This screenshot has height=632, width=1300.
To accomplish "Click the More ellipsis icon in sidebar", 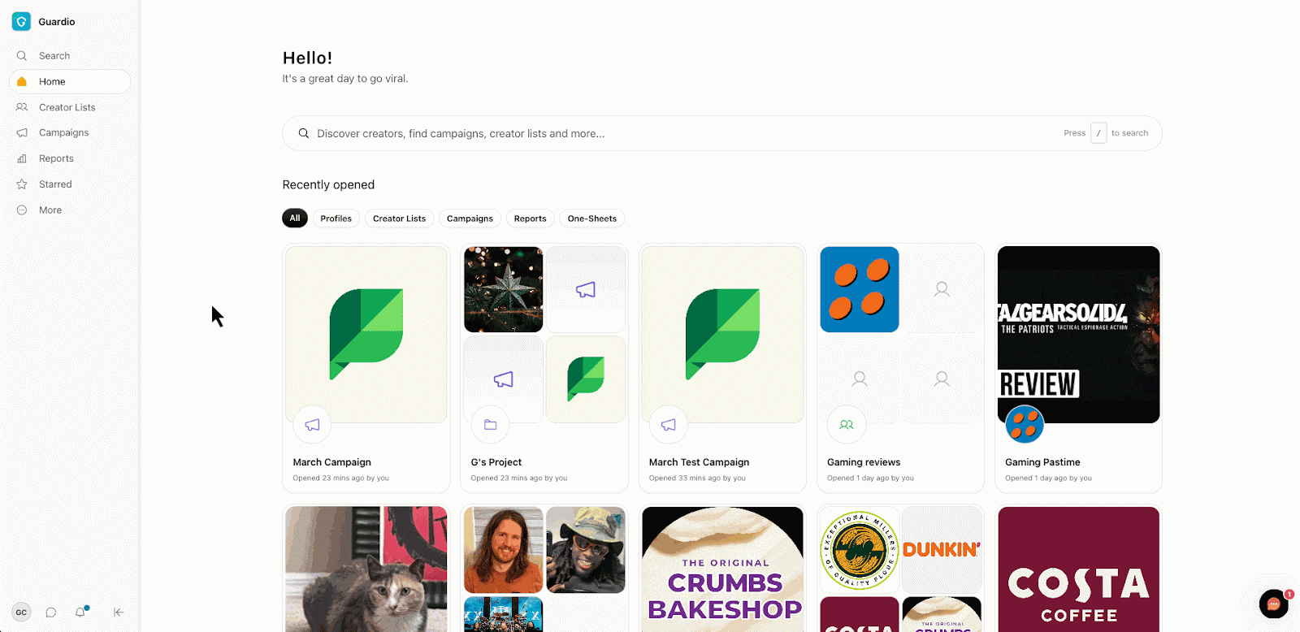I will click(22, 210).
